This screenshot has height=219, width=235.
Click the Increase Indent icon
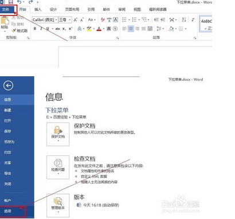[x=163, y=19]
